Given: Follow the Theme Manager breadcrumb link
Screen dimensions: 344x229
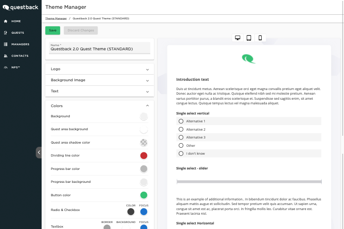Looking at the screenshot, I should pyautogui.click(x=56, y=18).
